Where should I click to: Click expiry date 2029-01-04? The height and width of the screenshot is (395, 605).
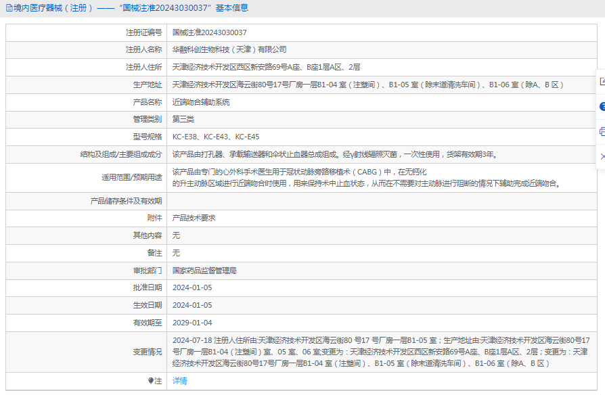pyautogui.click(x=192, y=323)
